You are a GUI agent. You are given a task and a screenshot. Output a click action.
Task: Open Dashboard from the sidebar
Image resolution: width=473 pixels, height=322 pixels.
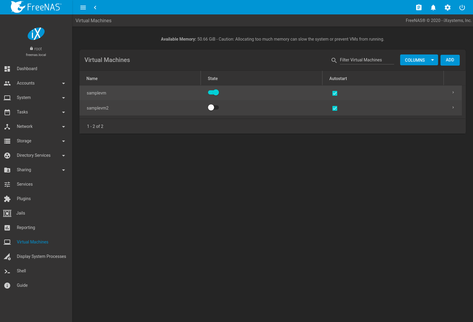[x=27, y=69]
